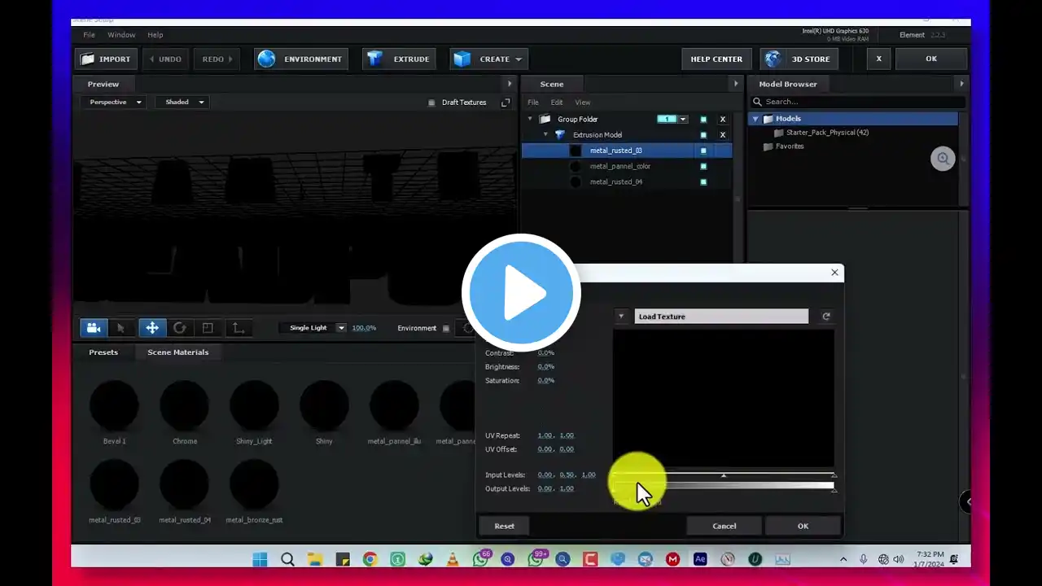Select the metal_bronze_rust material thumbnail
1042x586 pixels.
point(254,484)
